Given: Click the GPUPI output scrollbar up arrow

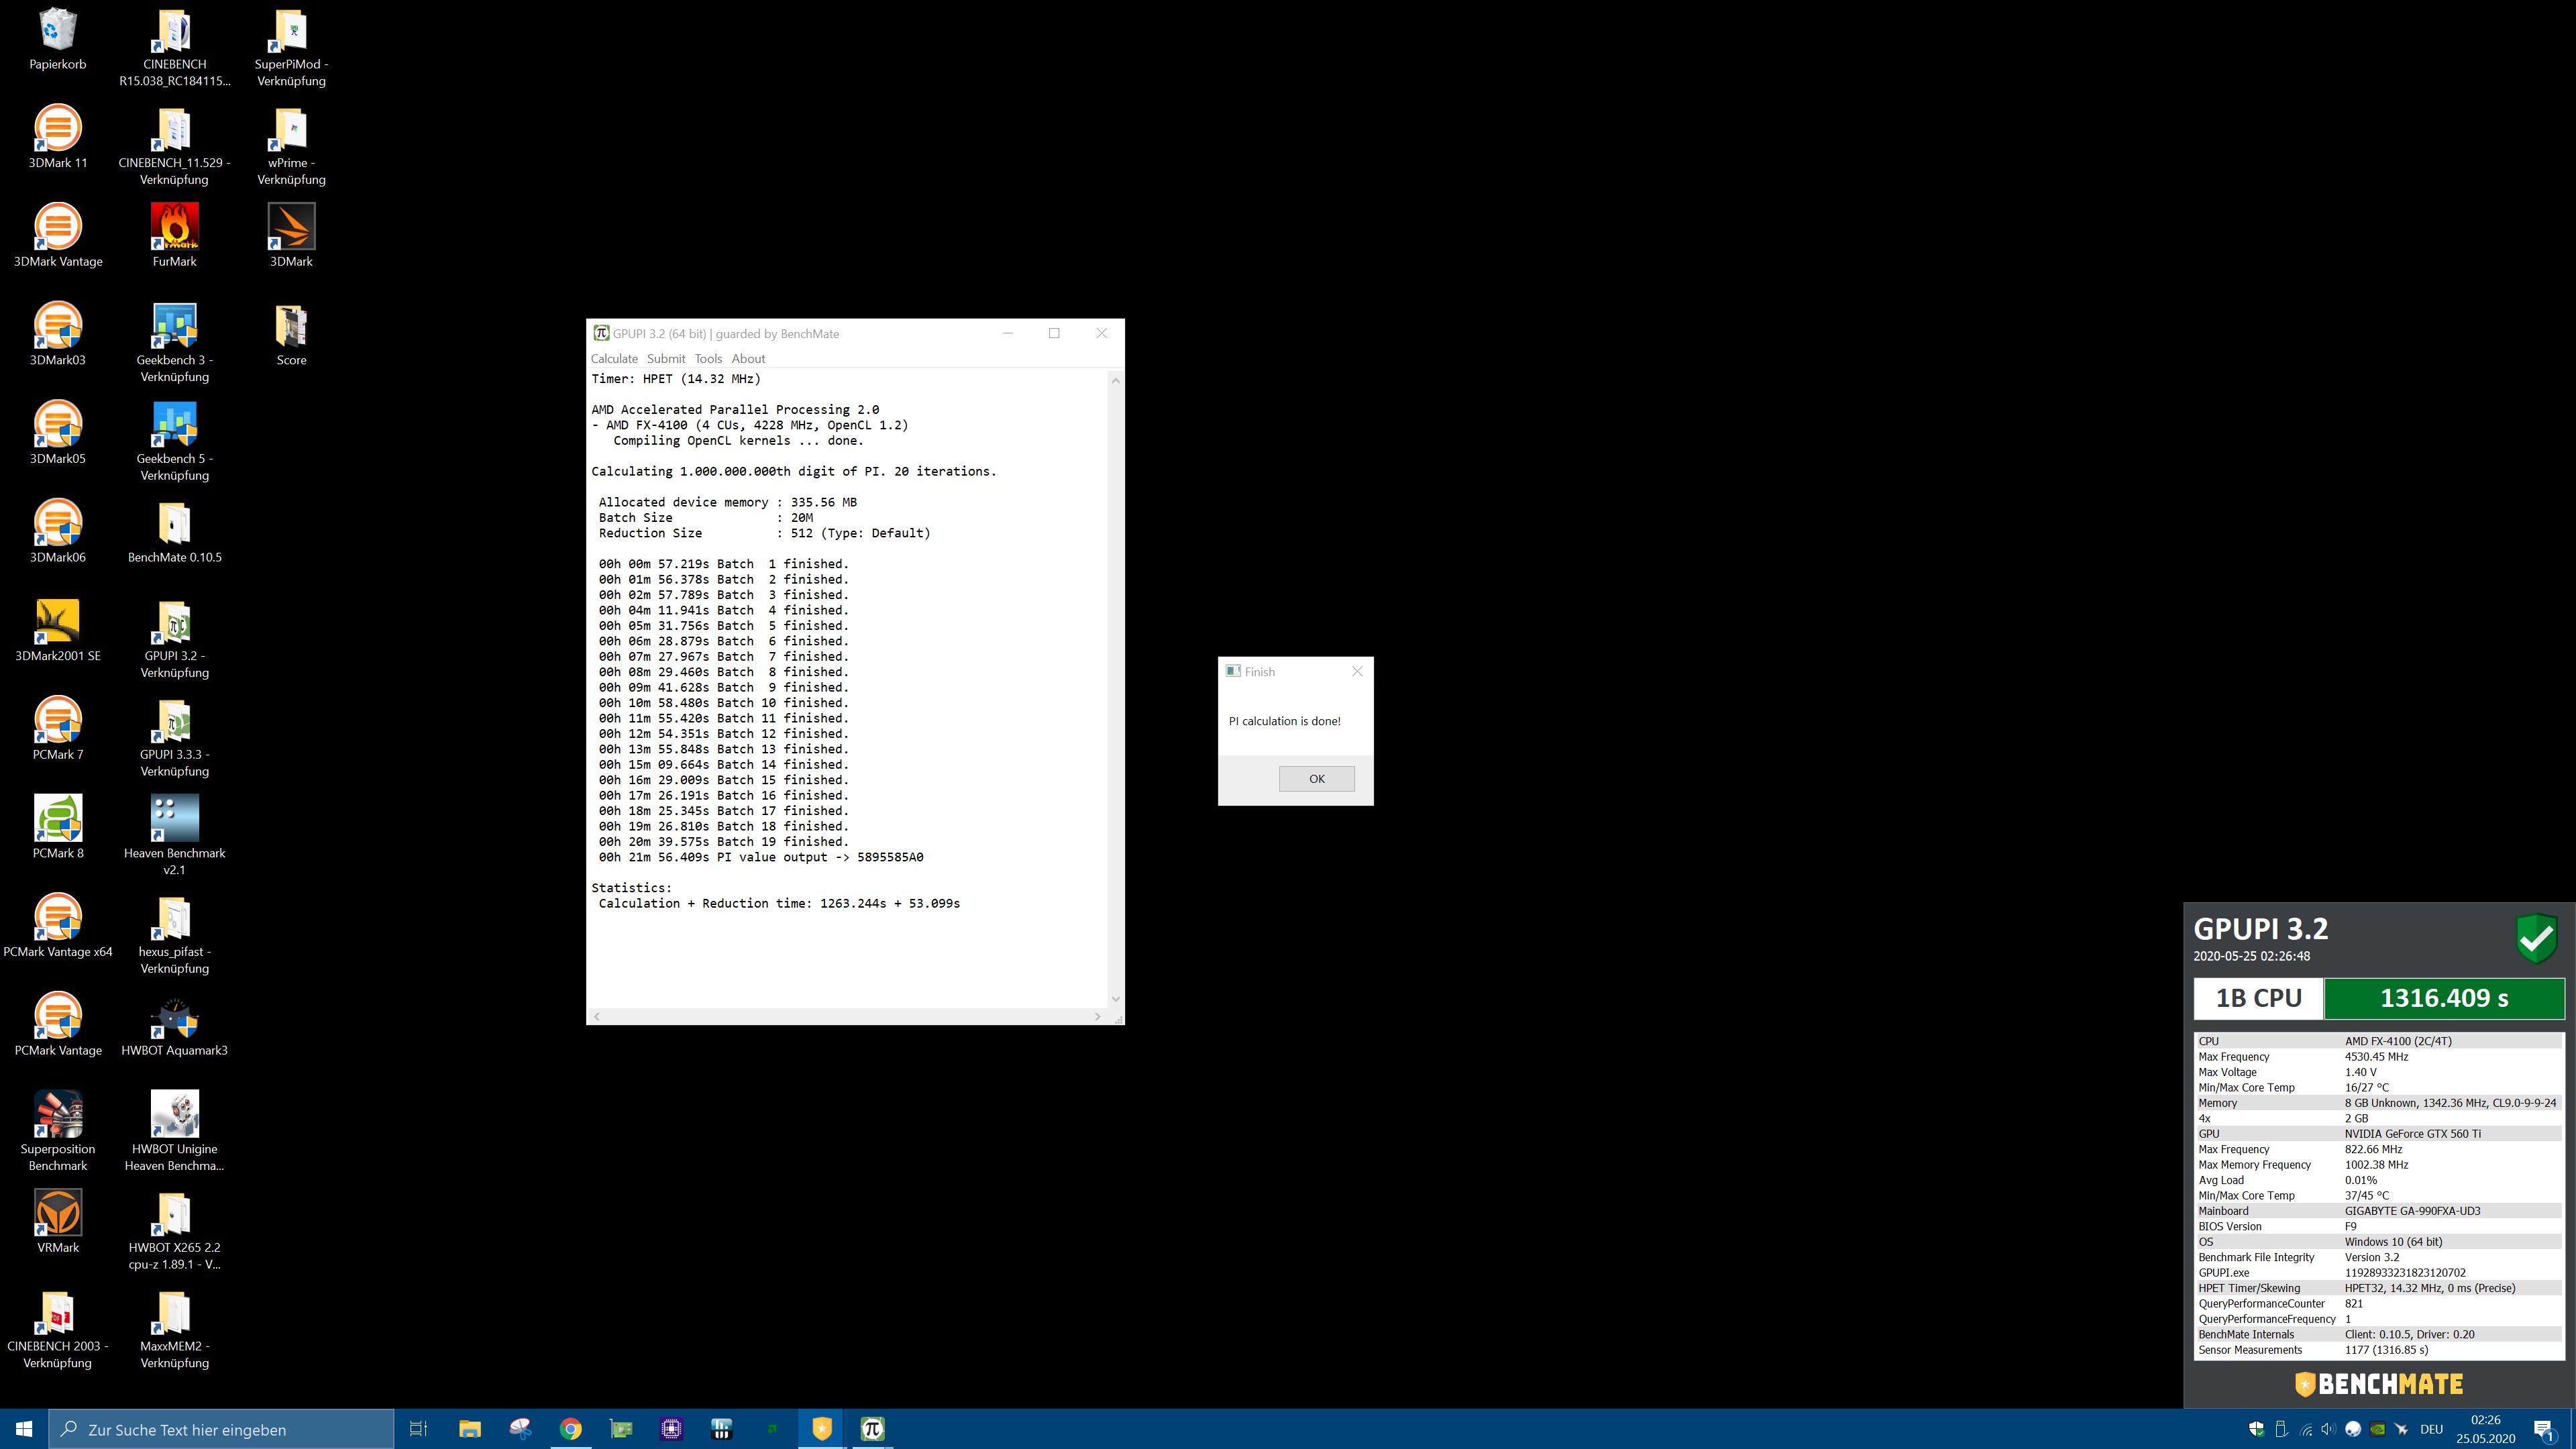Looking at the screenshot, I should coord(1116,380).
